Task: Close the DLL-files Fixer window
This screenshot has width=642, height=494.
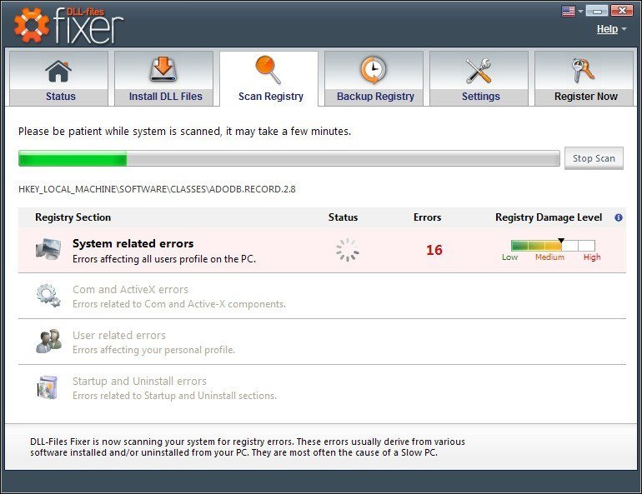Action: pos(622,11)
